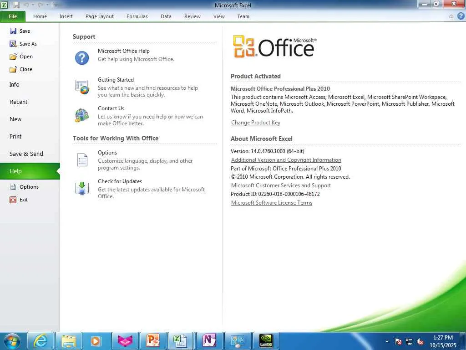Open the Review tab
This screenshot has height=350, width=466.
(x=192, y=17)
